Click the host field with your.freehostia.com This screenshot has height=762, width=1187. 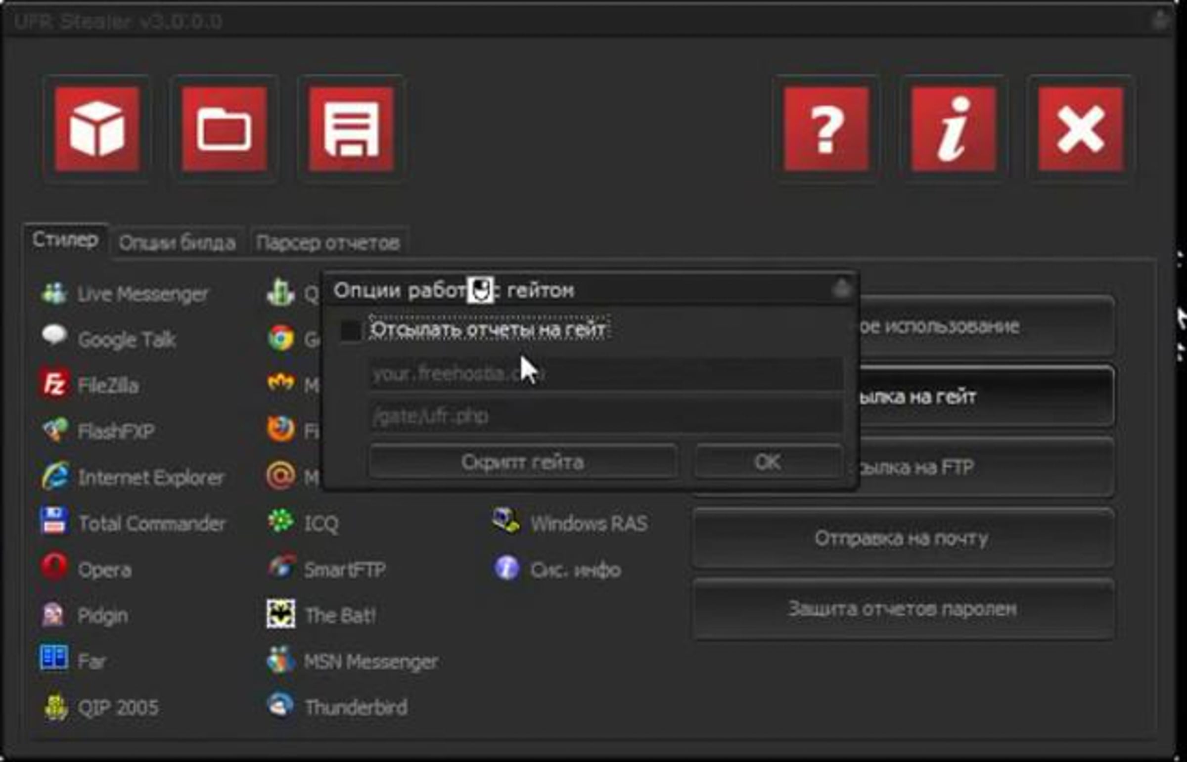[x=606, y=374]
